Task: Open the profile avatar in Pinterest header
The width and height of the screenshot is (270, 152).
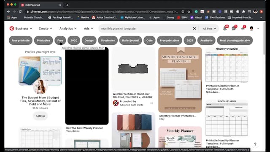Action: (x=251, y=28)
